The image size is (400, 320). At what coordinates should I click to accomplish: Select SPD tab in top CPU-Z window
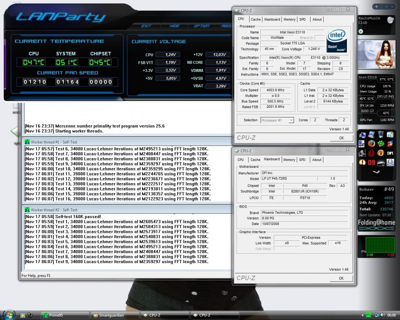click(303, 19)
